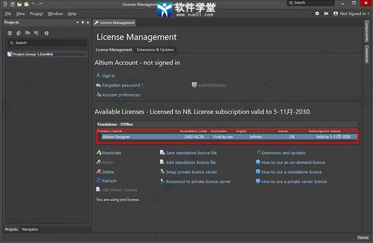The width and height of the screenshot is (373, 243).
Task: Click the Valid to 5-11月-2030 cell
Action: (x=333, y=137)
